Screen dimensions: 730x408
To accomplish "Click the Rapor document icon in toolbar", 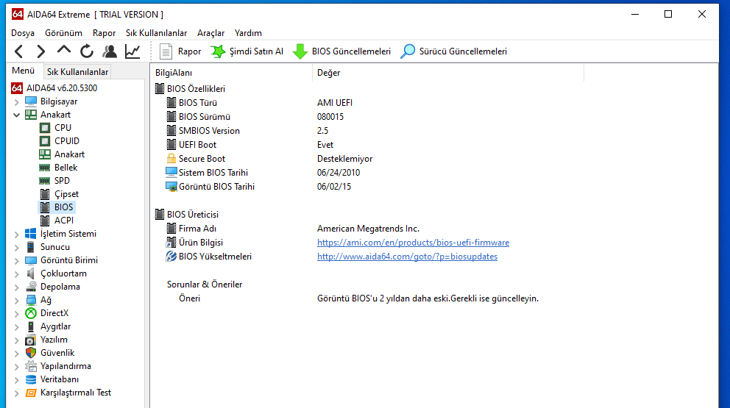I will (166, 51).
